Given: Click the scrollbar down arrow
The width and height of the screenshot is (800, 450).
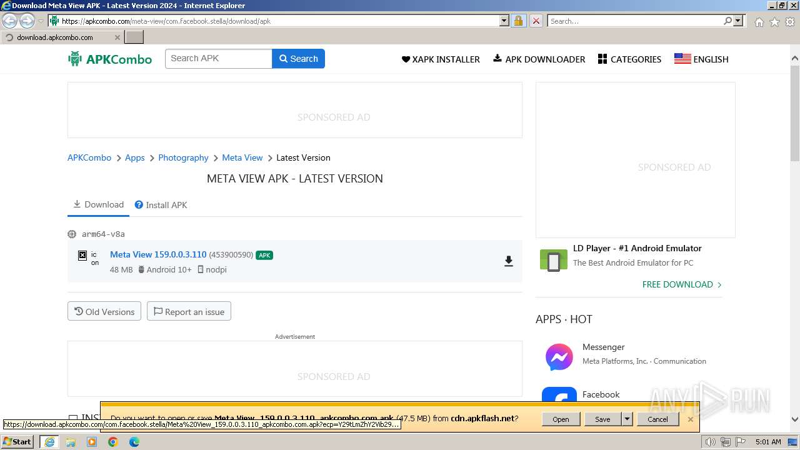Looking at the screenshot, I should tap(795, 420).
